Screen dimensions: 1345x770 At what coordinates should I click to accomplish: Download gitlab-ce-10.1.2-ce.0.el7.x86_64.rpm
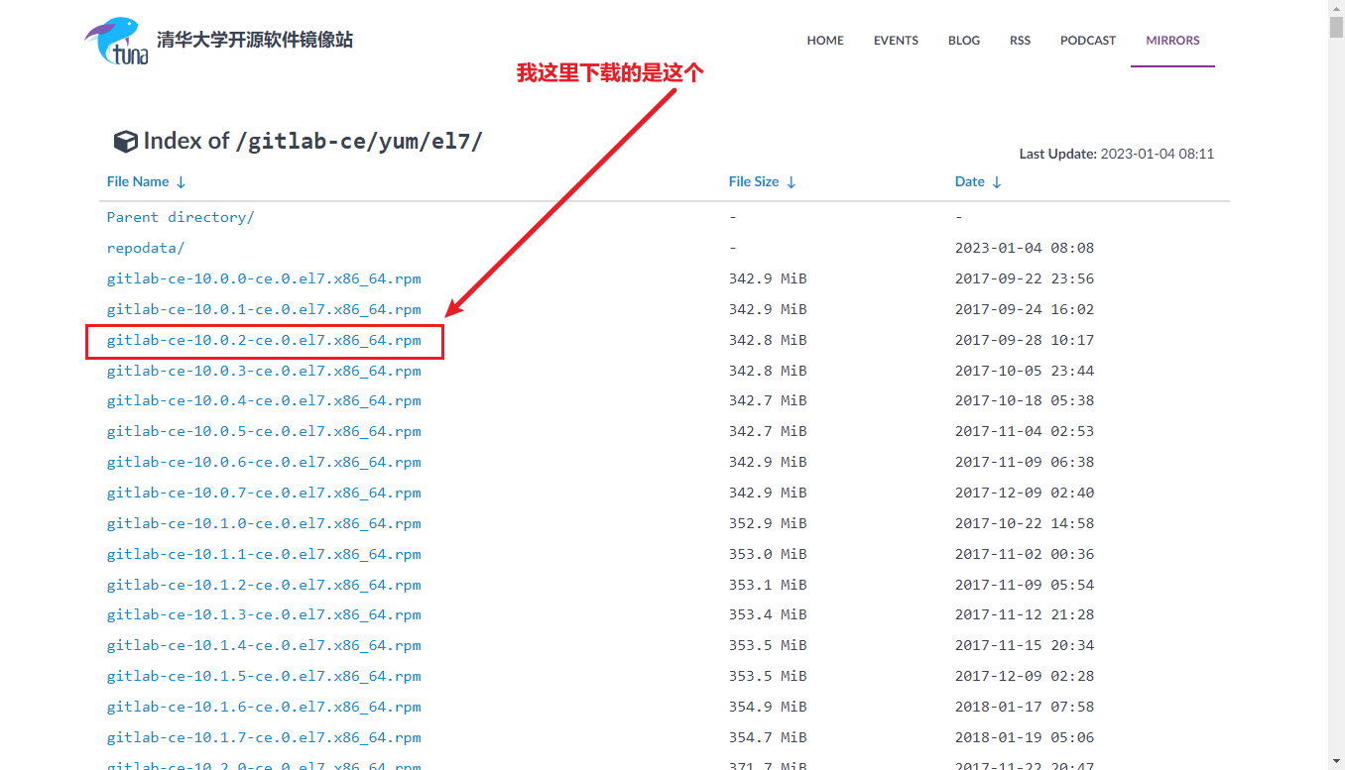click(x=264, y=585)
